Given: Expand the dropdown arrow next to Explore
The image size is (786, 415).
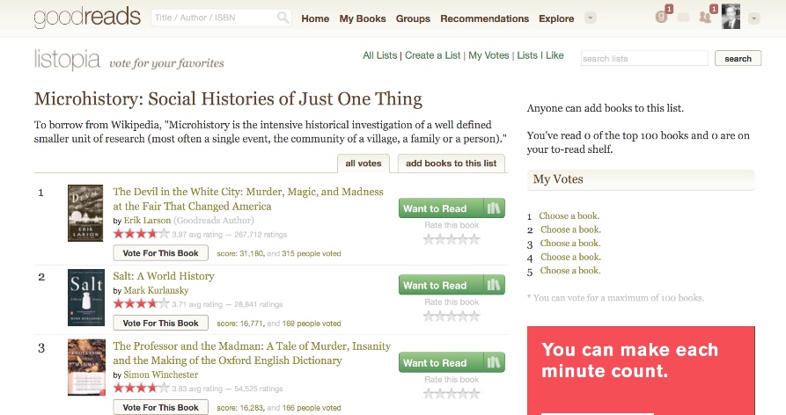Looking at the screenshot, I should [x=591, y=18].
